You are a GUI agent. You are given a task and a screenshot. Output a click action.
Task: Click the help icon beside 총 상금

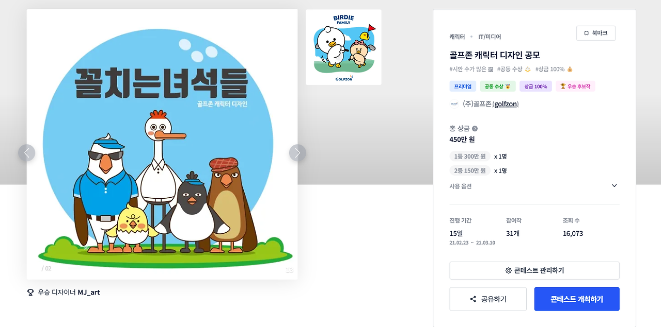[x=475, y=129]
